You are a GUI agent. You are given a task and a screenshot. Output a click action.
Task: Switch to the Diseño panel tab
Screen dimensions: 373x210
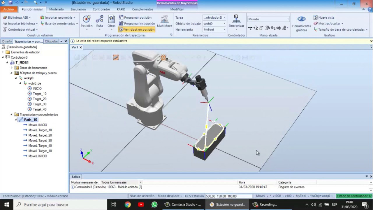point(7,41)
